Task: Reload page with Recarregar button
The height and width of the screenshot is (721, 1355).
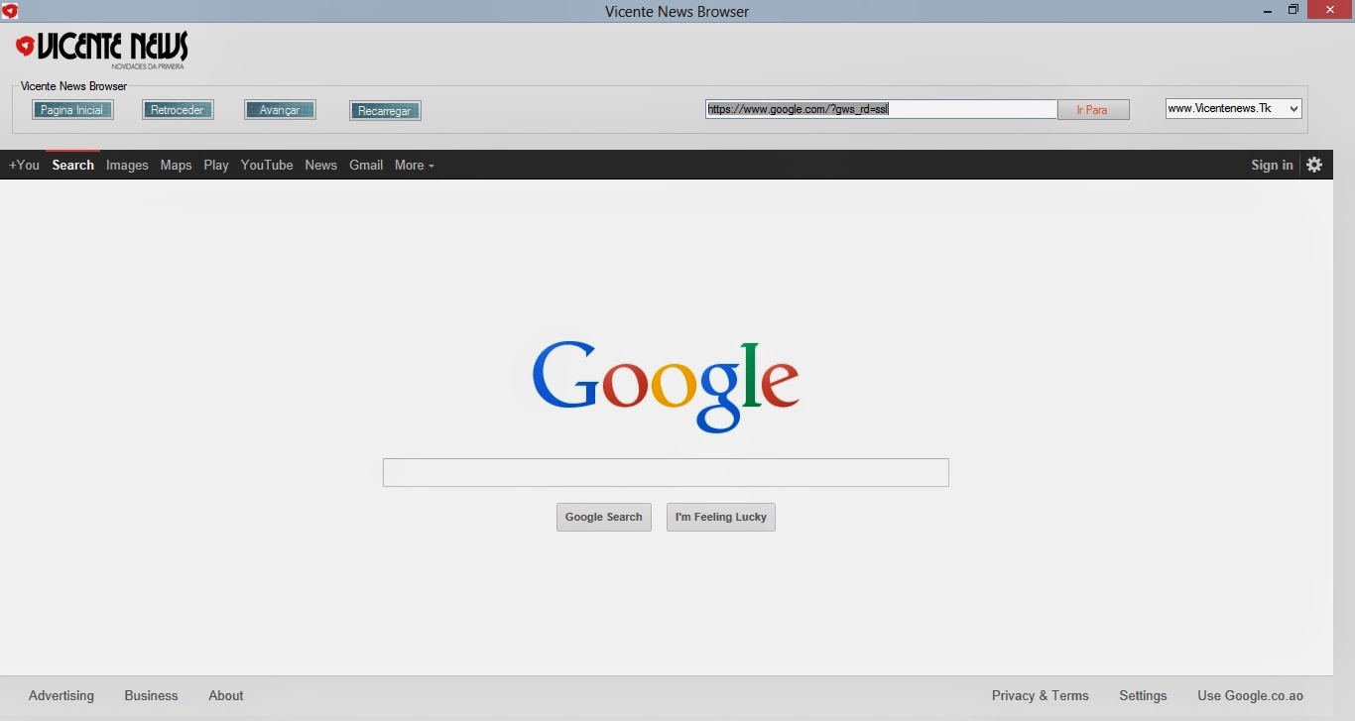Action: point(385,111)
